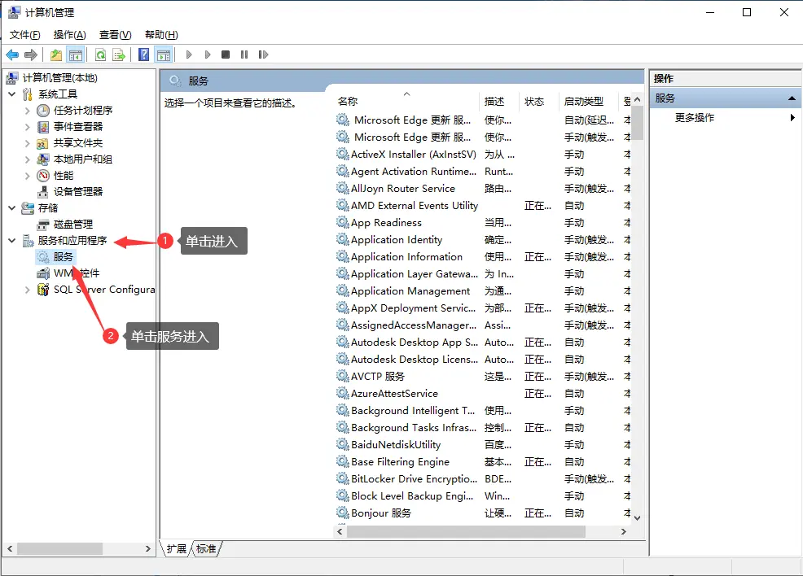Screen dimensions: 803x576
Task: Expand the 性能 node
Action: 28,176
